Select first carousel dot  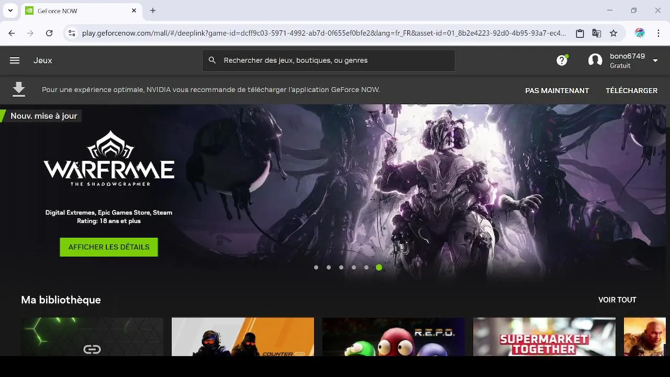316,268
